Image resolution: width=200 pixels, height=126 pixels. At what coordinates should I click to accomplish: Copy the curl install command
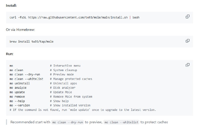tap(187, 17)
